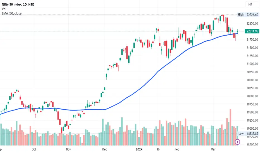Image resolution: width=260 pixels, height=153 pixels.
Task: Click the Dec label on time axis
Action: (x=104, y=149)
